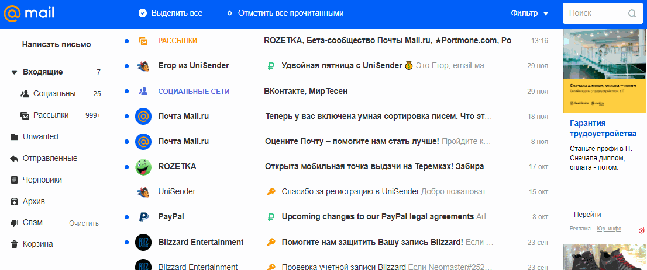The height and width of the screenshot is (270, 647).
Task: Click the ROZETKA green smiley avatar
Action: coord(143,167)
